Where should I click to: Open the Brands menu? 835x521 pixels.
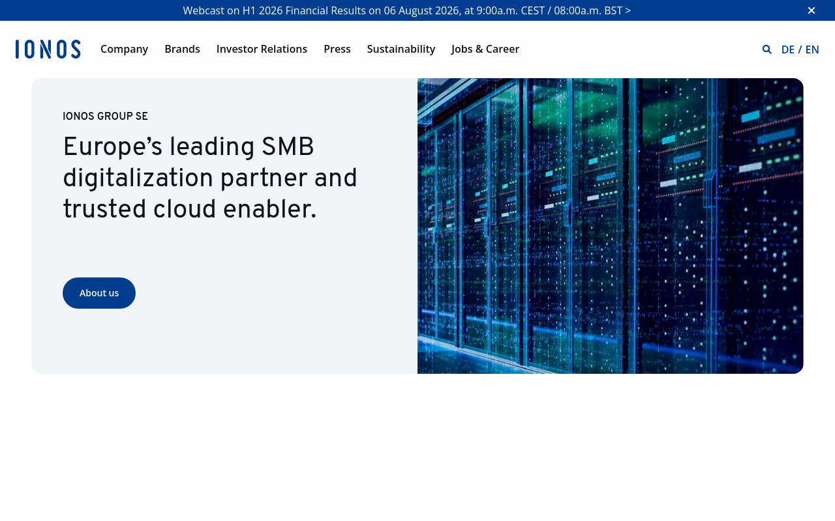click(x=182, y=49)
